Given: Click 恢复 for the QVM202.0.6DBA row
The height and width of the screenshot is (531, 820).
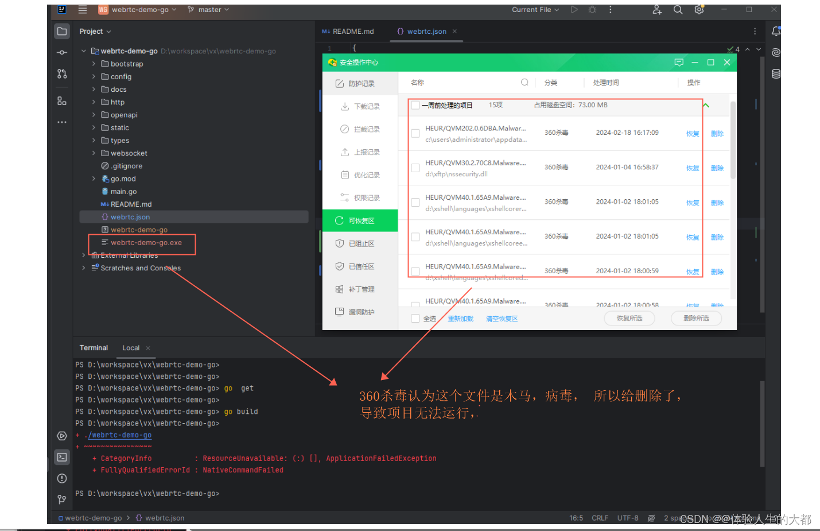Looking at the screenshot, I should click(x=693, y=134).
